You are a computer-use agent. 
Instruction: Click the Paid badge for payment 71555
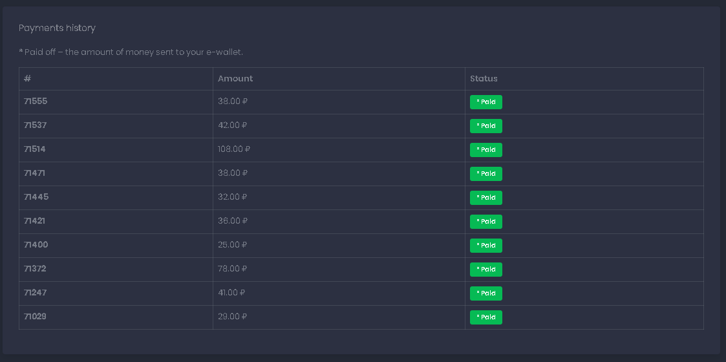pos(486,102)
